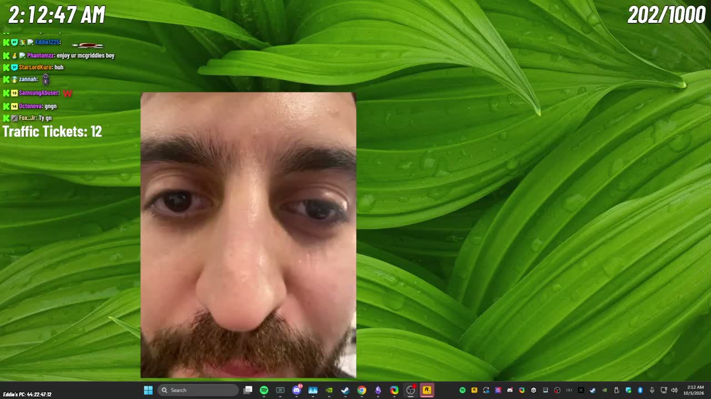
Task: Open Google Chrome from the taskbar
Action: (x=362, y=390)
